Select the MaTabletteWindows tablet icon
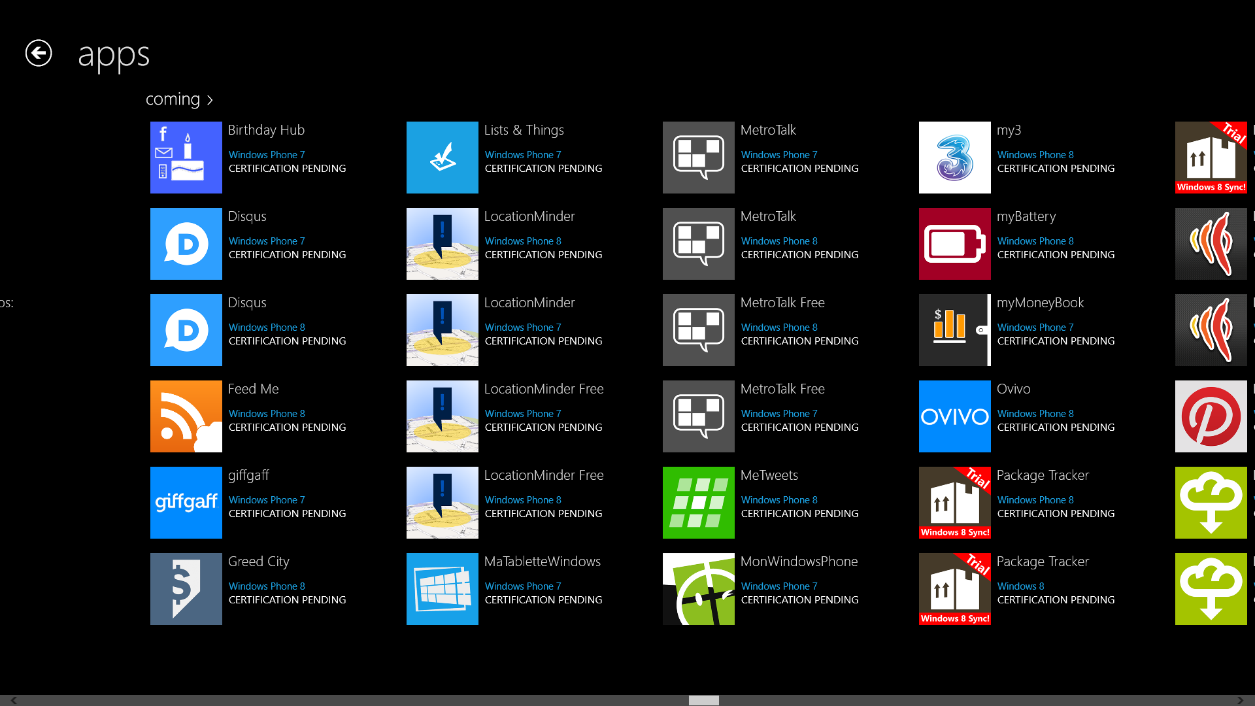This screenshot has height=706, width=1255. tap(443, 589)
